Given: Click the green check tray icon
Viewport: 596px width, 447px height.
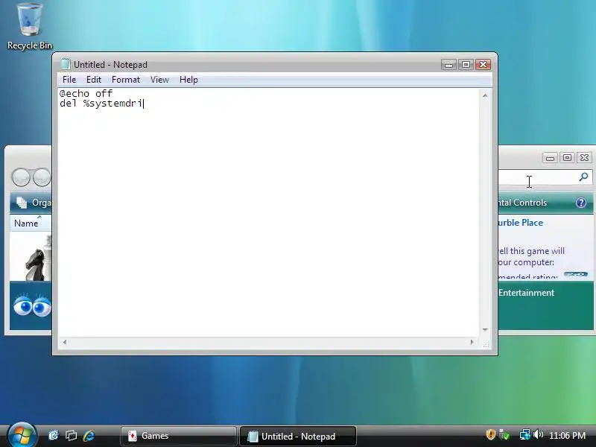Looking at the screenshot, I should (504, 434).
